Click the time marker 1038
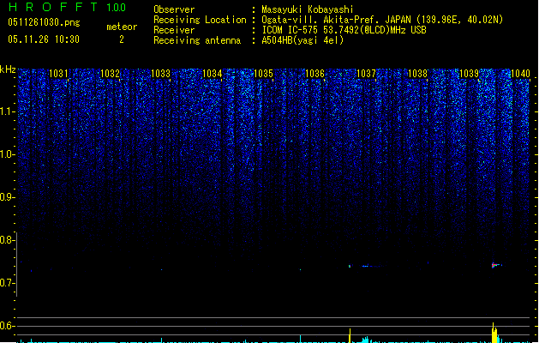Image resolution: width=539 pixels, height=343 pixels. [417, 73]
